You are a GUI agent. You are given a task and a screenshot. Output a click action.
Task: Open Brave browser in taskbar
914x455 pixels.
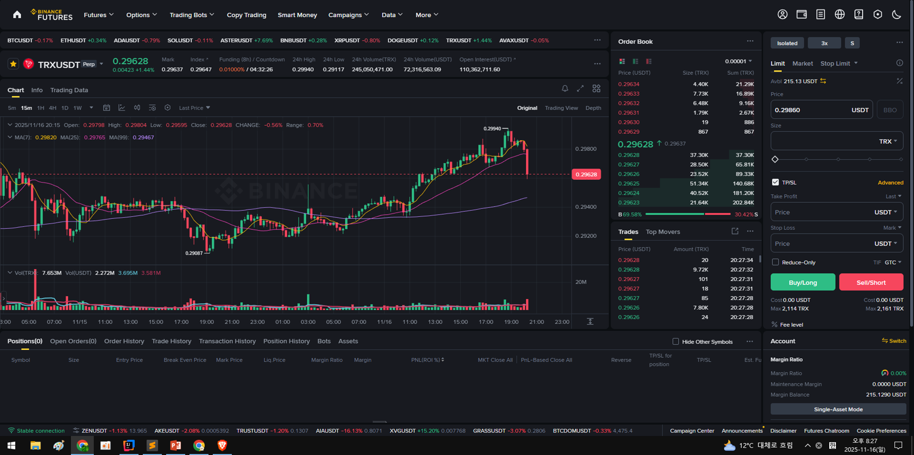pyautogui.click(x=222, y=445)
